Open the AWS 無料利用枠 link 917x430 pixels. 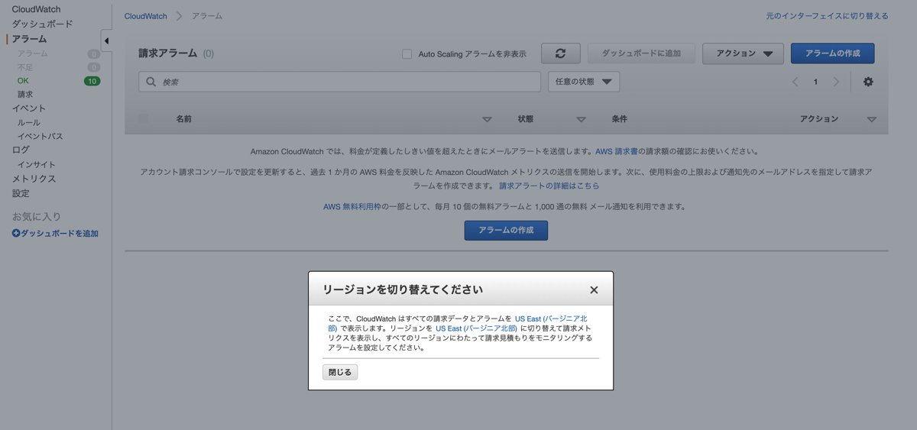pyautogui.click(x=352, y=207)
